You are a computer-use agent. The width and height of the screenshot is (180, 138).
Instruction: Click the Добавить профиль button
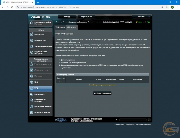pos(102,93)
